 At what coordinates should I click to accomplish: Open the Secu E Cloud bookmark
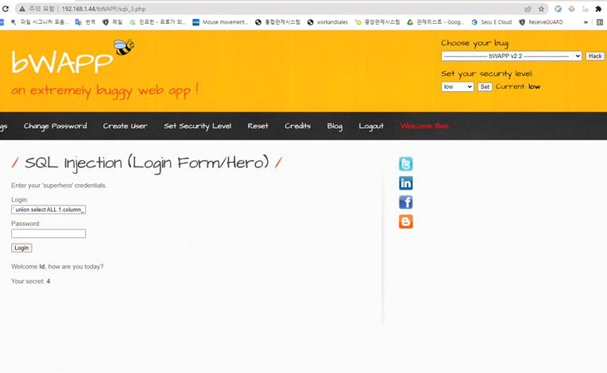click(492, 22)
